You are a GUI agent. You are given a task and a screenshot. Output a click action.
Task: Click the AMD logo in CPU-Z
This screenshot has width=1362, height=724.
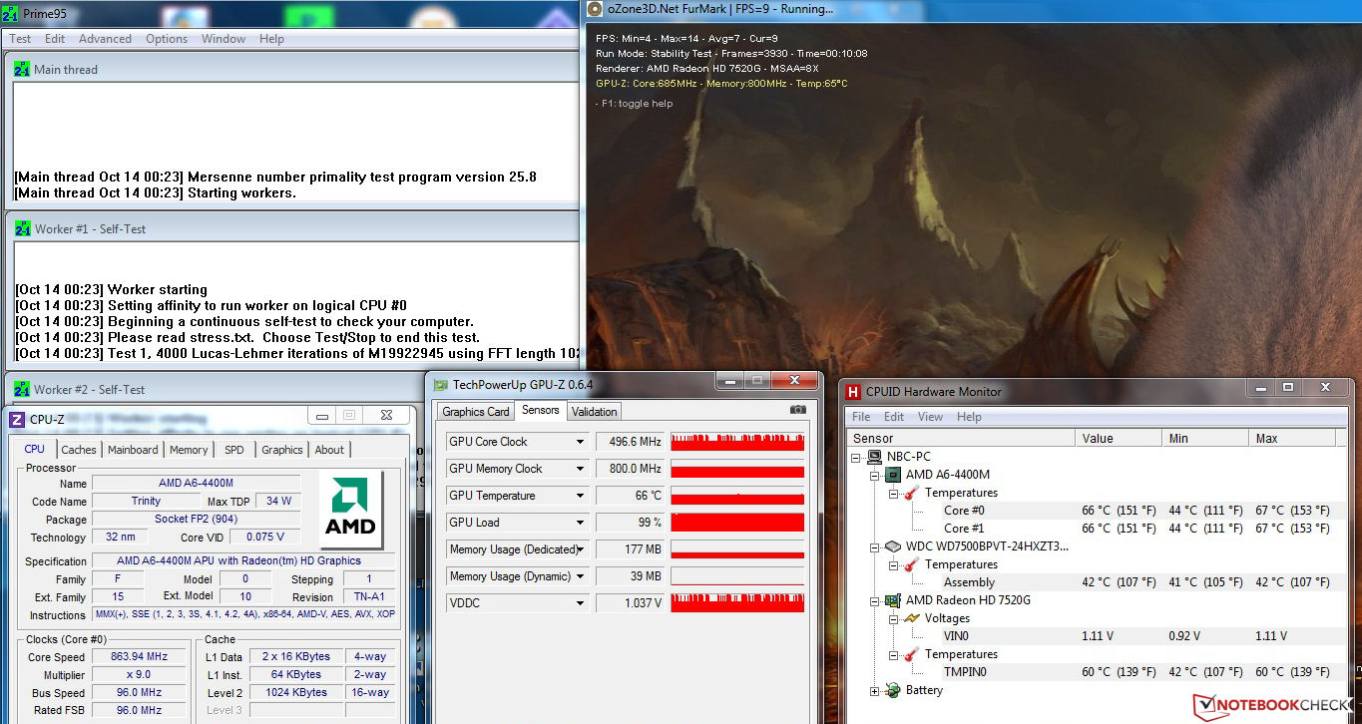tap(351, 509)
